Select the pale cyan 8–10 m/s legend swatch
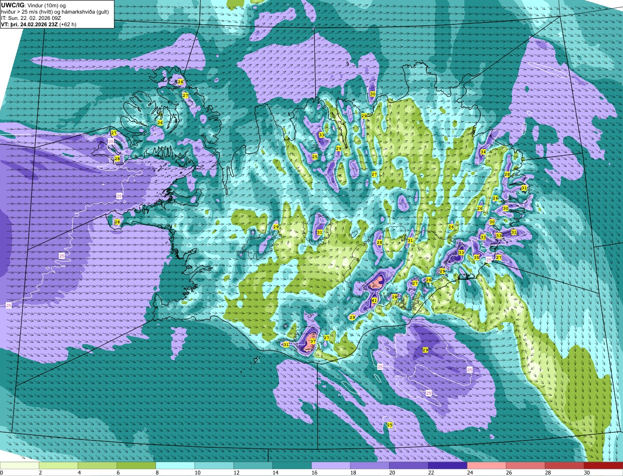 tap(175, 465)
